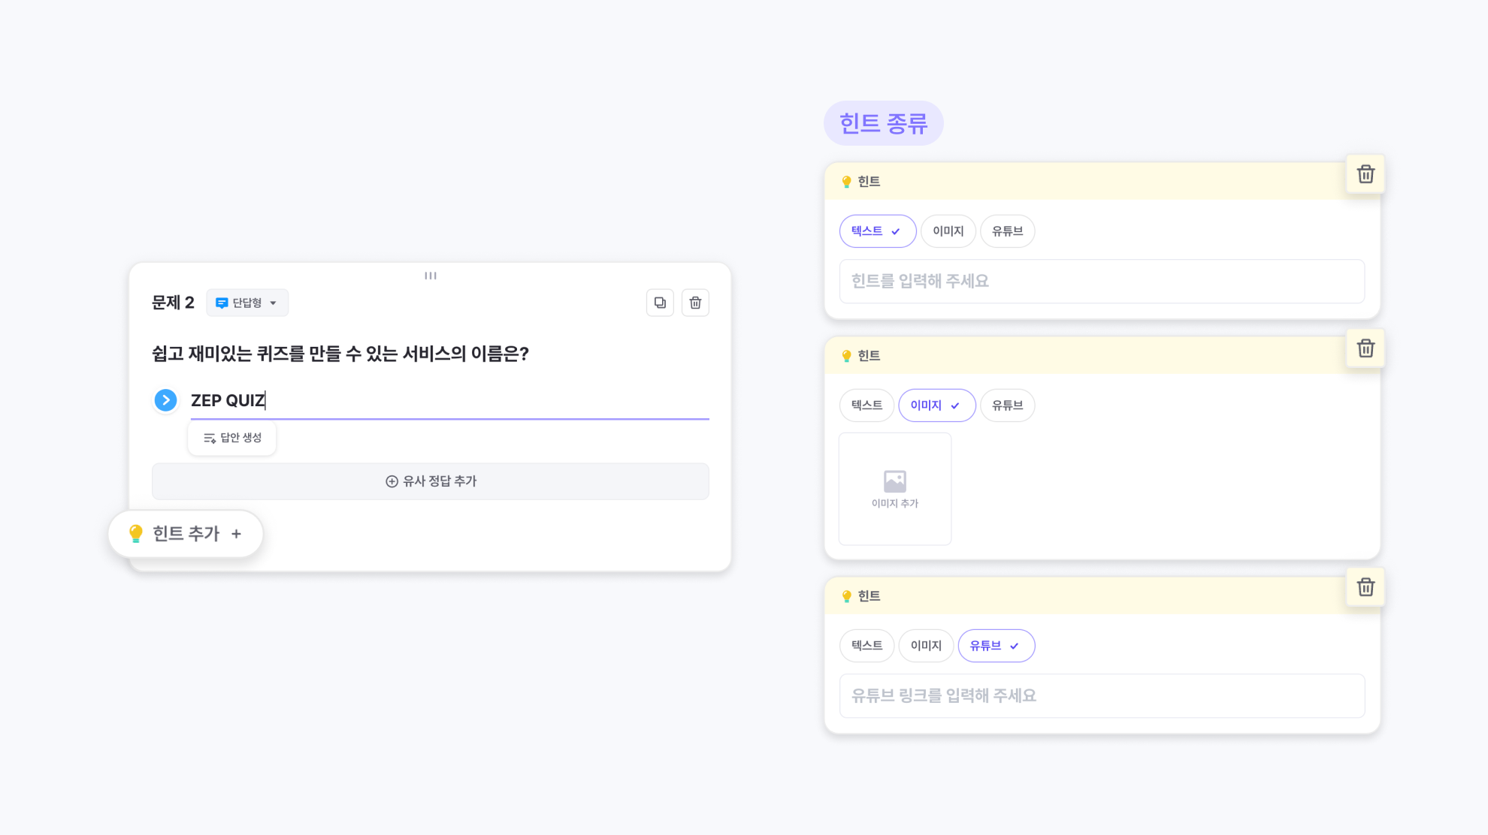1488x835 pixels.
Task: Click the 힌트 추가 + button
Action: coord(186,534)
